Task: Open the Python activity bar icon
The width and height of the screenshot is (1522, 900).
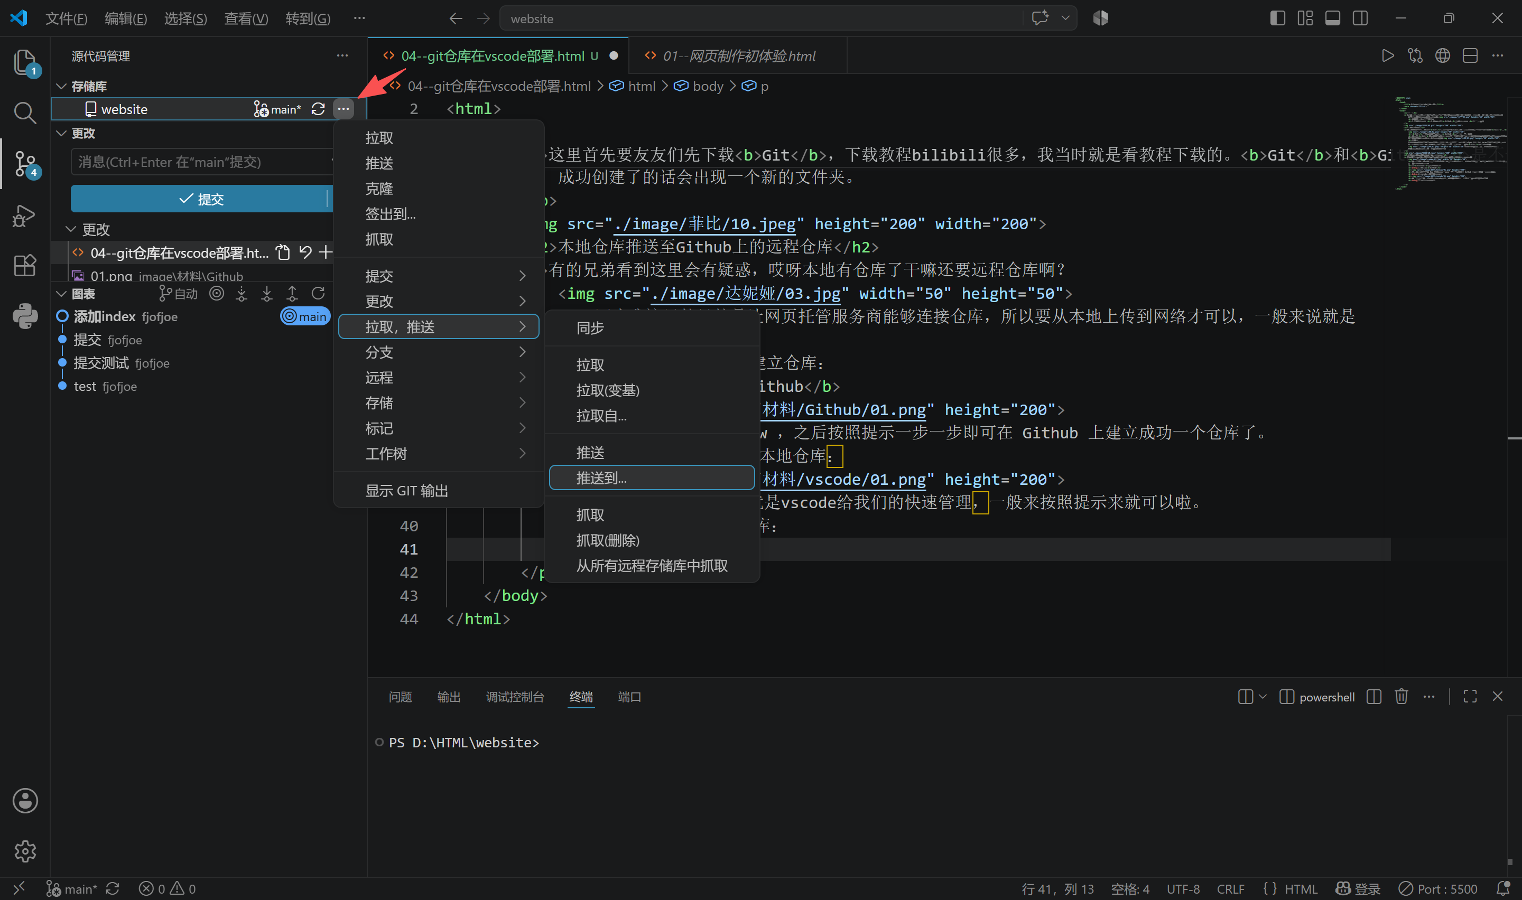Action: click(25, 316)
